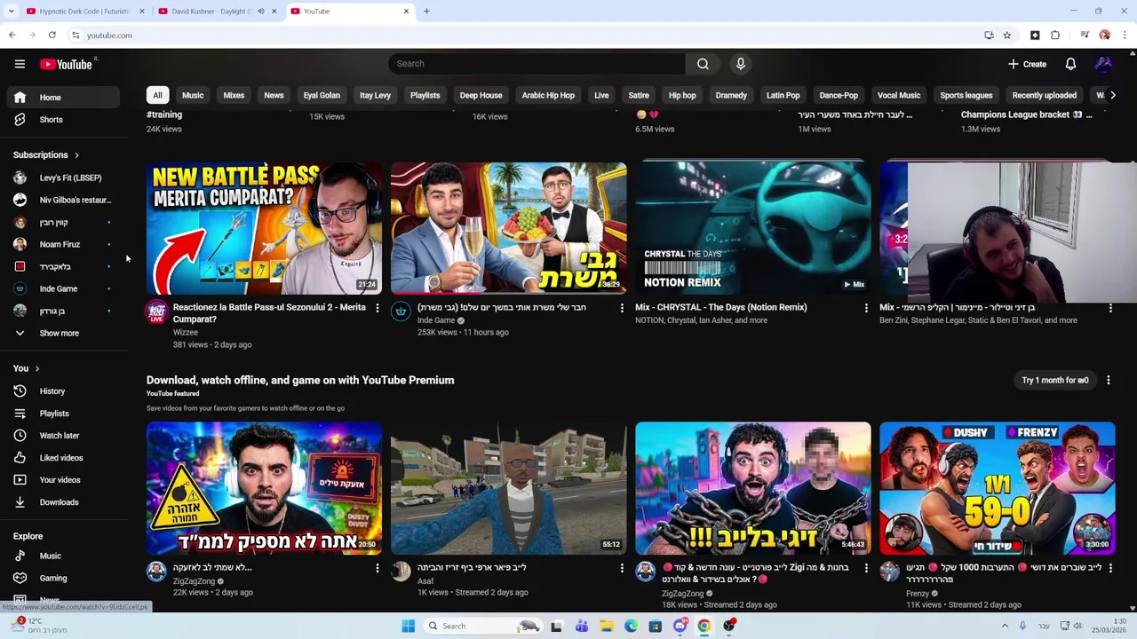
Task: Select the Arabic Hip Hop chip
Action: pyautogui.click(x=548, y=96)
